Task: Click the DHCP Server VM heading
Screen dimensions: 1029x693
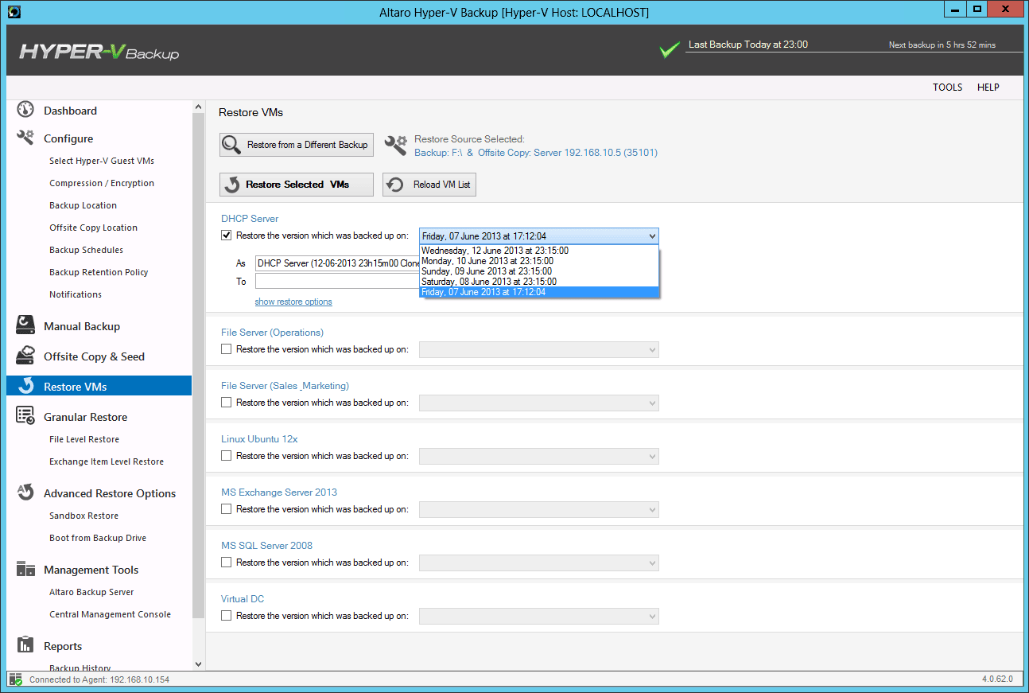Action: [x=250, y=218]
